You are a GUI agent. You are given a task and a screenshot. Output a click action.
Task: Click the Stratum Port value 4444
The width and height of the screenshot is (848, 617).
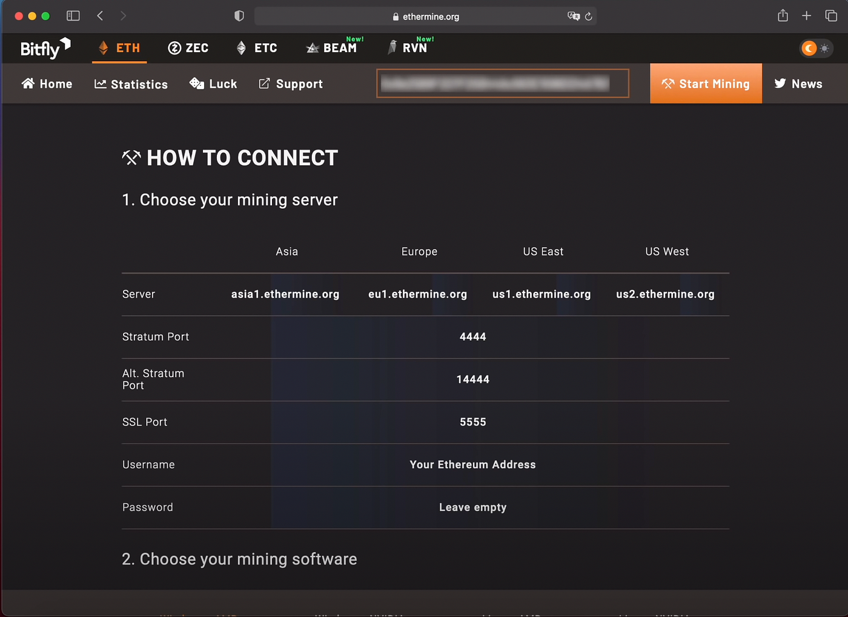(x=473, y=337)
